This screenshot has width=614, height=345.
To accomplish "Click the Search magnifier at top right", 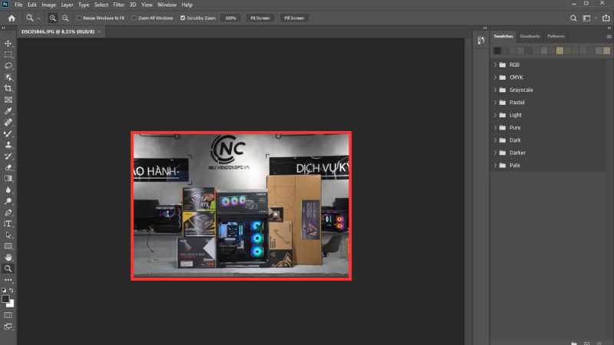I will coord(573,18).
